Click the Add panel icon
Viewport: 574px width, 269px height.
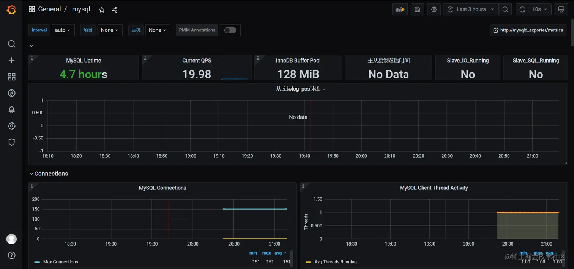tap(400, 9)
